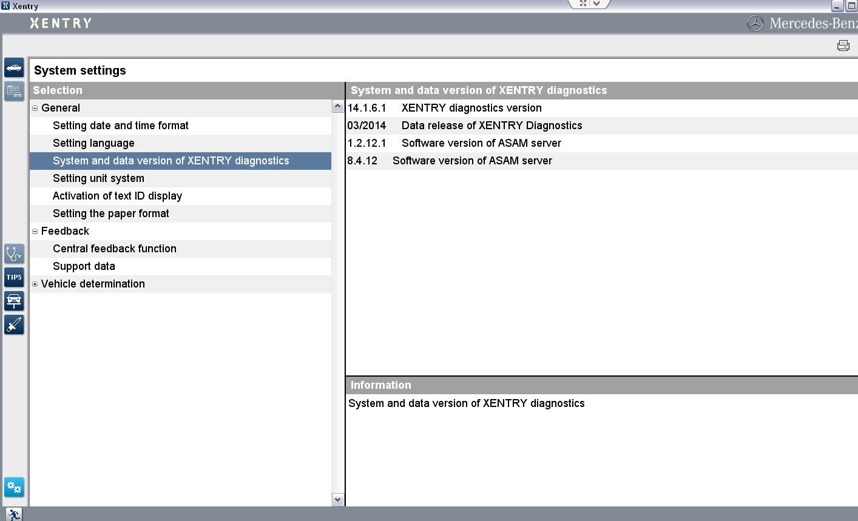Click the General label
Image resolution: width=858 pixels, height=521 pixels.
[60, 108]
